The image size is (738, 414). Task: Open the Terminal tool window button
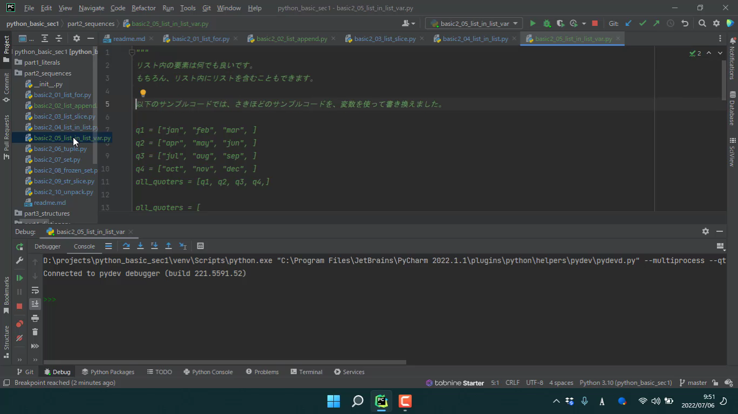pyautogui.click(x=306, y=372)
